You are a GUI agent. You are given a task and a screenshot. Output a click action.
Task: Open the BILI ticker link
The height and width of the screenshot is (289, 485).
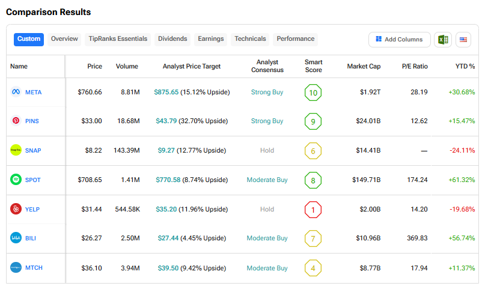(x=31, y=239)
